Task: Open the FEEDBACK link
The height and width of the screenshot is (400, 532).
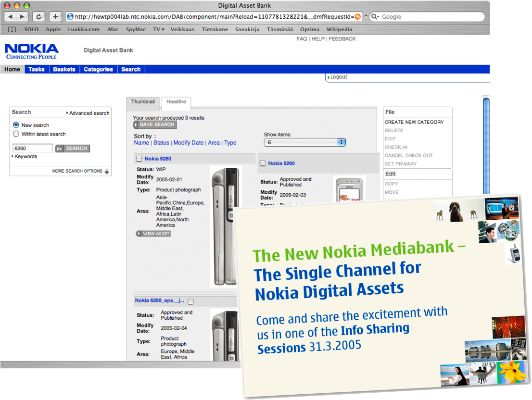Action: pyautogui.click(x=342, y=39)
